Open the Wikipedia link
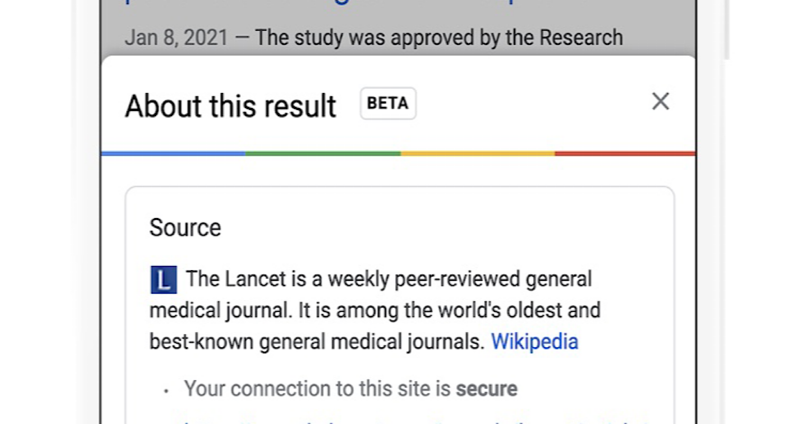 [x=535, y=342]
